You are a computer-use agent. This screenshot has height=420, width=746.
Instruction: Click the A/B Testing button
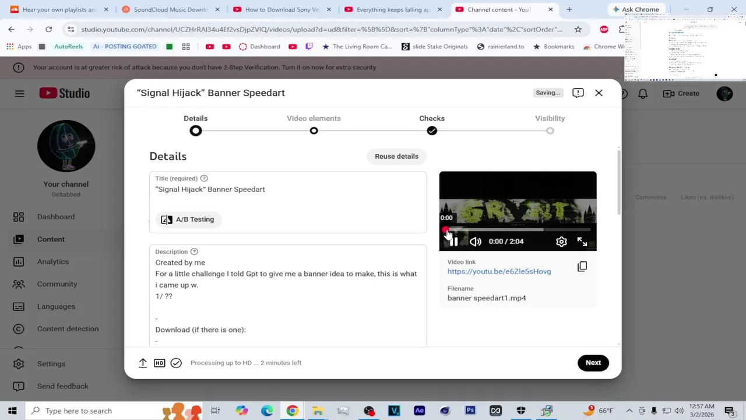click(x=188, y=219)
